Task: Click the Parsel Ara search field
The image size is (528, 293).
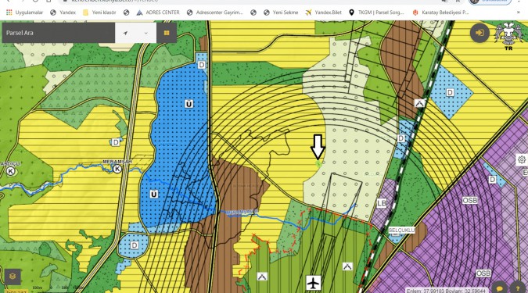Action: tap(59, 33)
